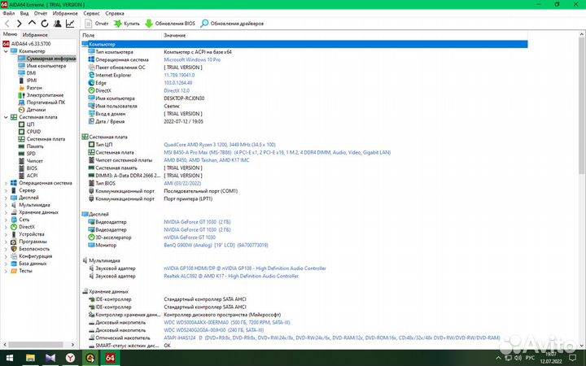Expand the Дисплей tree node
Screen dimensions: 586x366
[6, 198]
